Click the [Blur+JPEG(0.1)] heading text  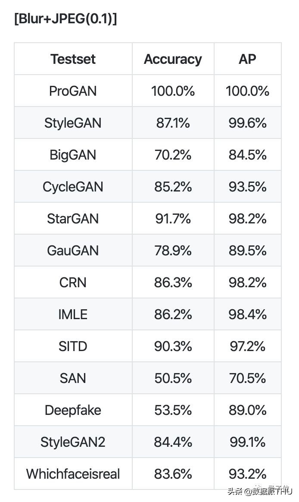[x=65, y=19]
